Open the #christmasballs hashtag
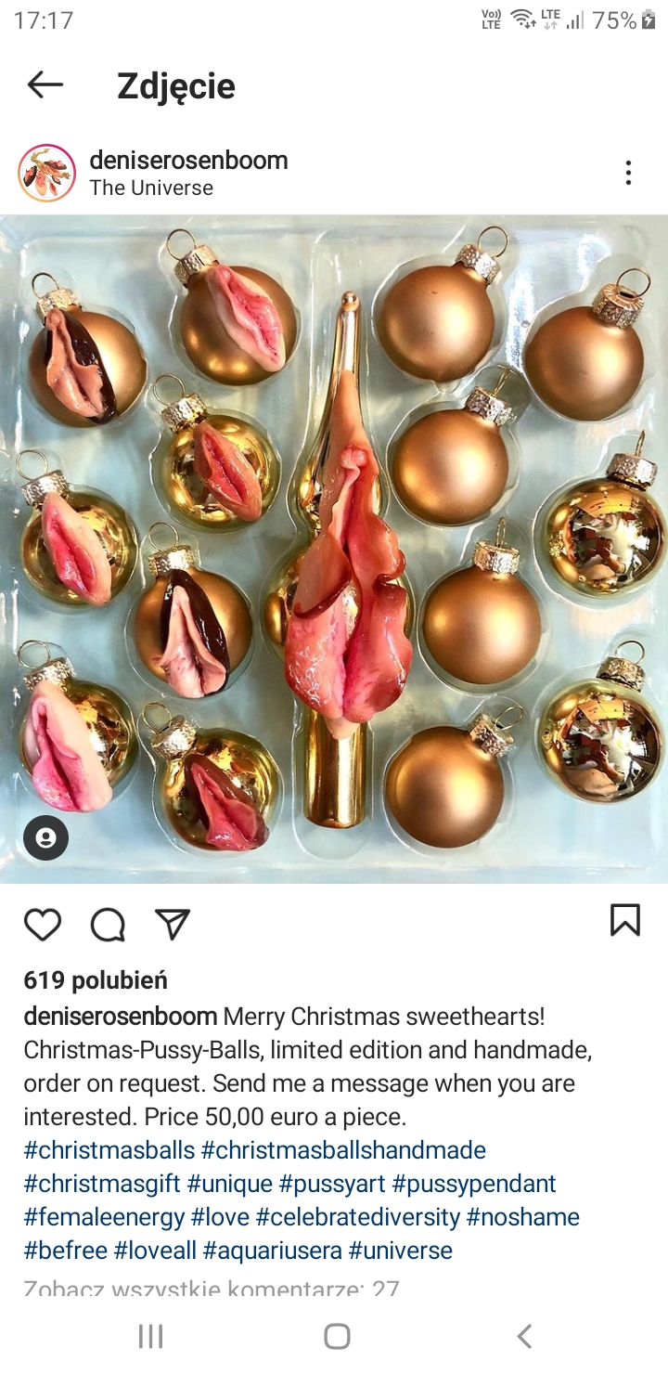 pyautogui.click(x=109, y=1150)
